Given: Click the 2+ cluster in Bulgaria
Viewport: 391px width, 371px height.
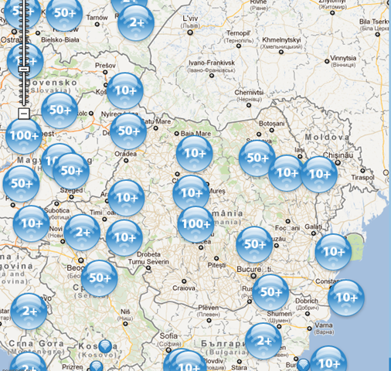Looking at the screenshot, I should 263,341.
